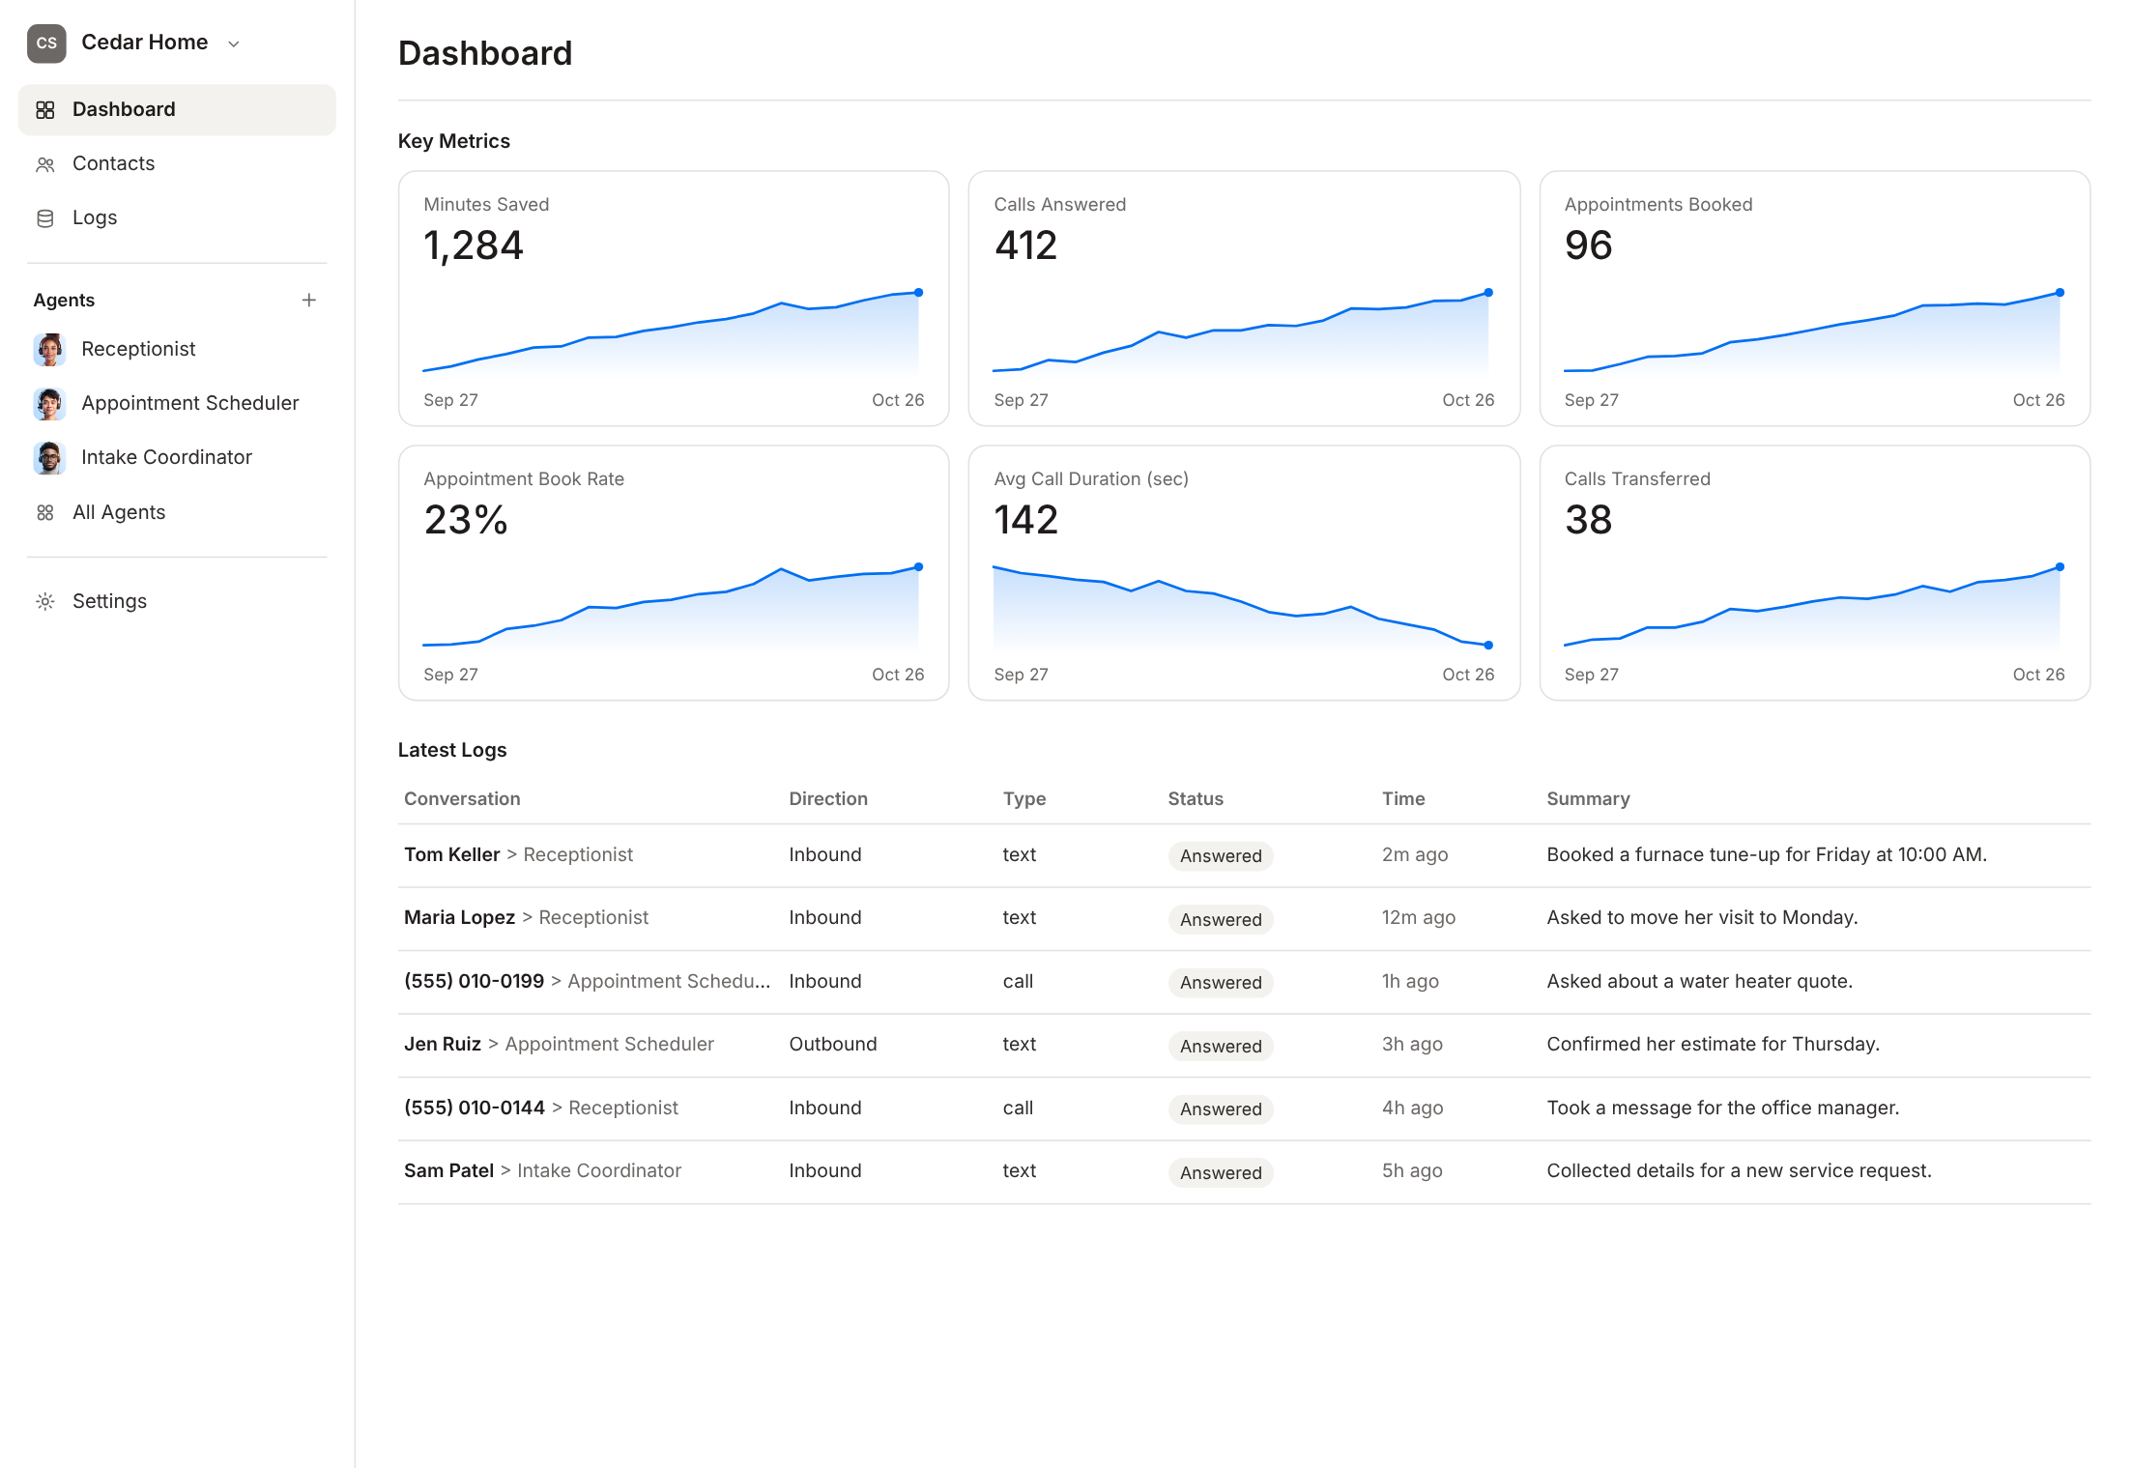Click the Type column header

(1024, 799)
